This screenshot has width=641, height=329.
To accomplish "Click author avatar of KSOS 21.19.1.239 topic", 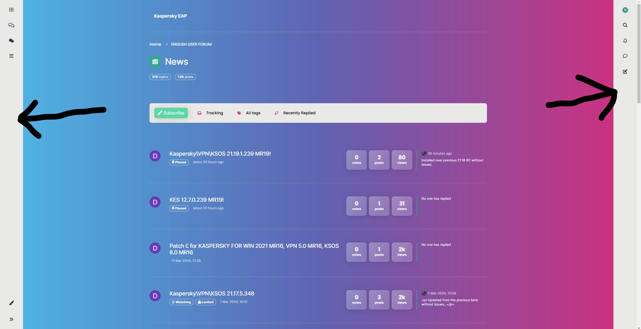I will (155, 156).
